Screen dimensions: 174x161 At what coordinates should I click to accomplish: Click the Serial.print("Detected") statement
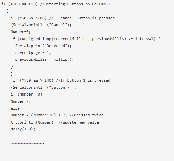click(43, 46)
